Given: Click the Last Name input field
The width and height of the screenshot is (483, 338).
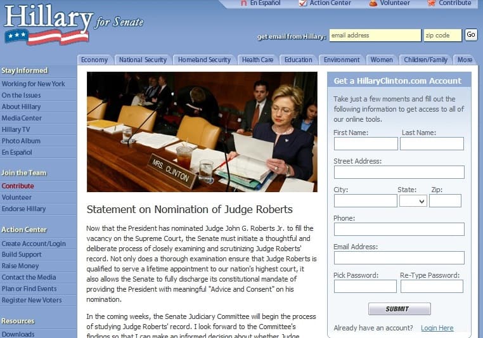Looking at the screenshot, I should click(432, 144).
